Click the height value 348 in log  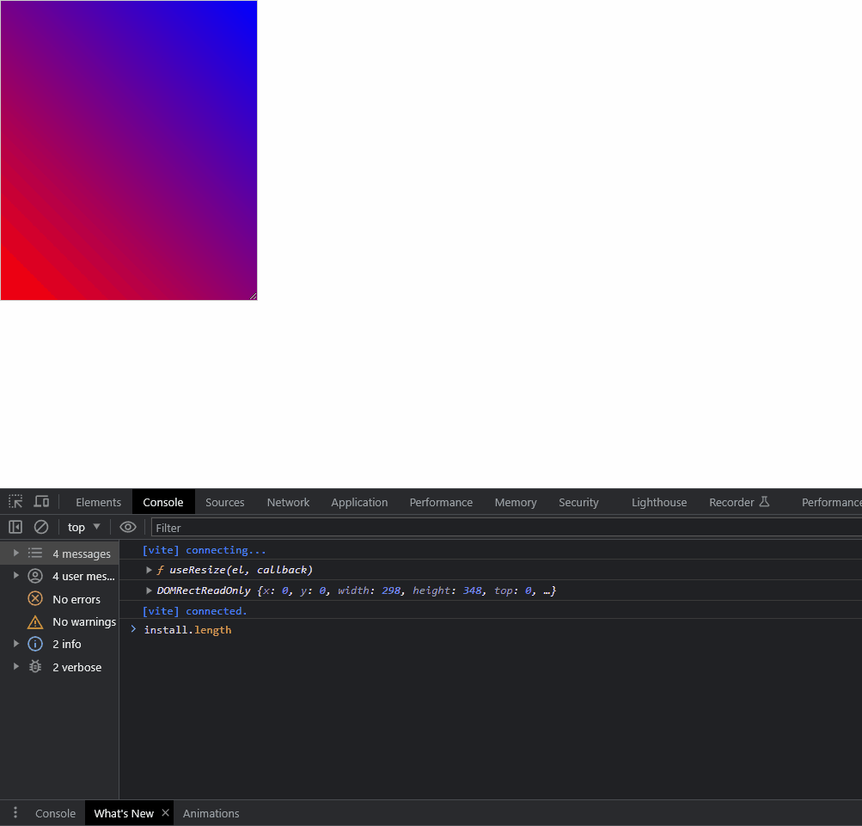(x=472, y=590)
